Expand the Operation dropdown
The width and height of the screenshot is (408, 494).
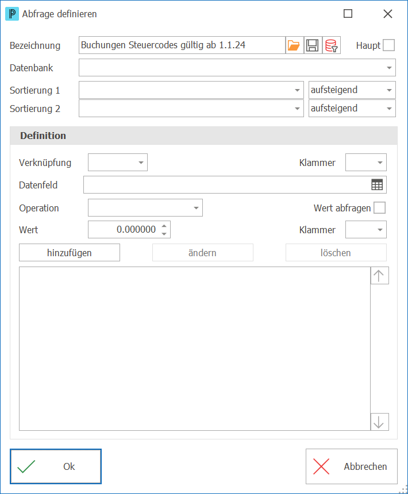click(x=145, y=207)
